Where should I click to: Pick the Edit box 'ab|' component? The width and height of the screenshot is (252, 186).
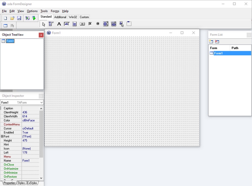coord(67,24)
